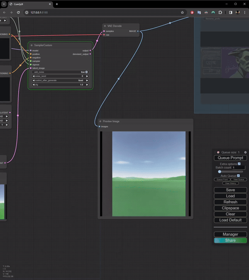Click the filename_prefix field in the top-right node
Screen dimensions: 249x280
[x=226, y=19]
